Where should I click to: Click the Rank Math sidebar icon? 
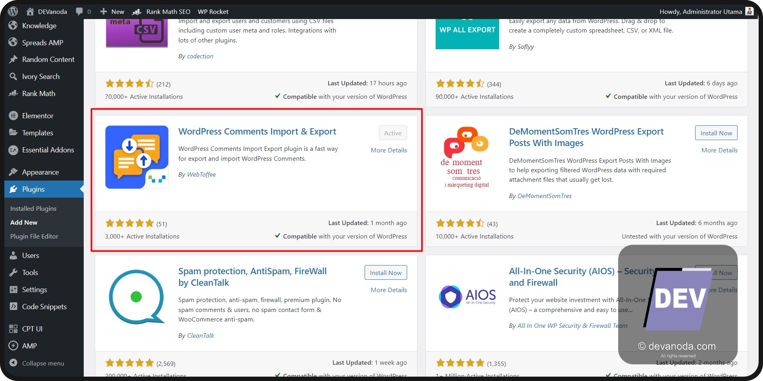[x=13, y=93]
